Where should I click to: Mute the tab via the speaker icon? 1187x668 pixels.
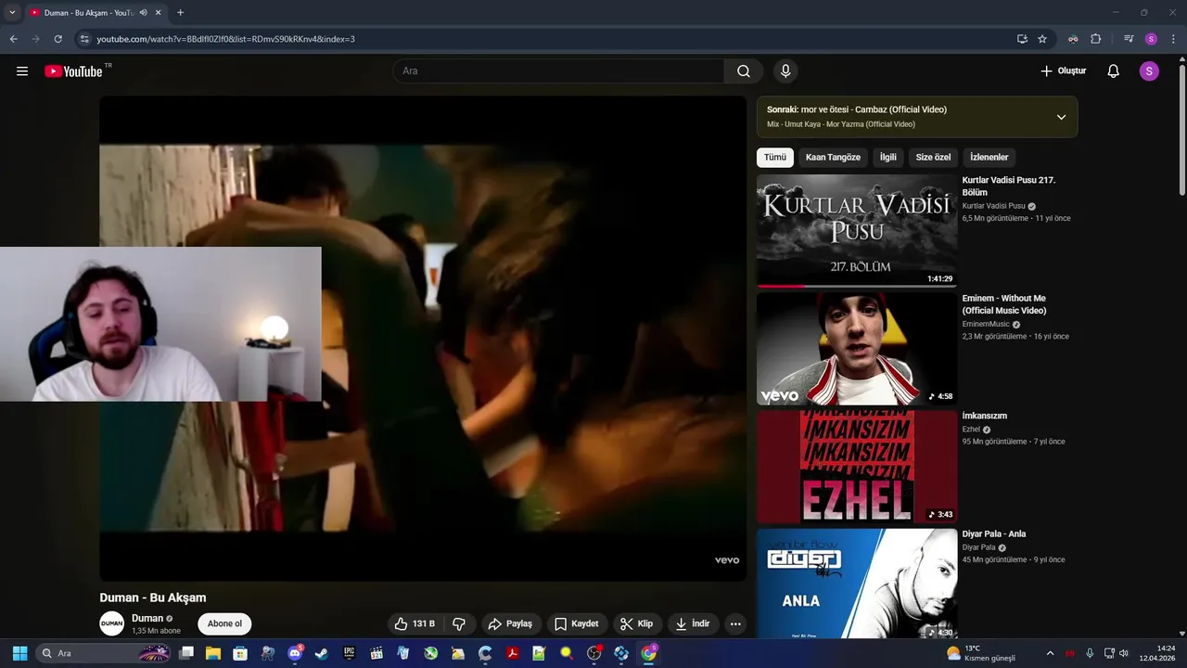click(x=144, y=13)
